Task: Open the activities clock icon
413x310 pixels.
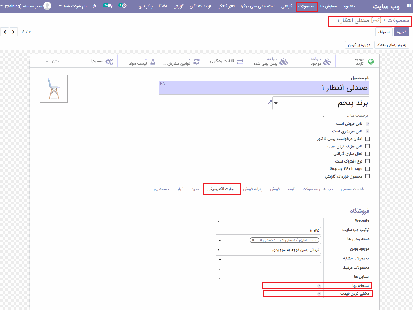Action: [x=123, y=6]
